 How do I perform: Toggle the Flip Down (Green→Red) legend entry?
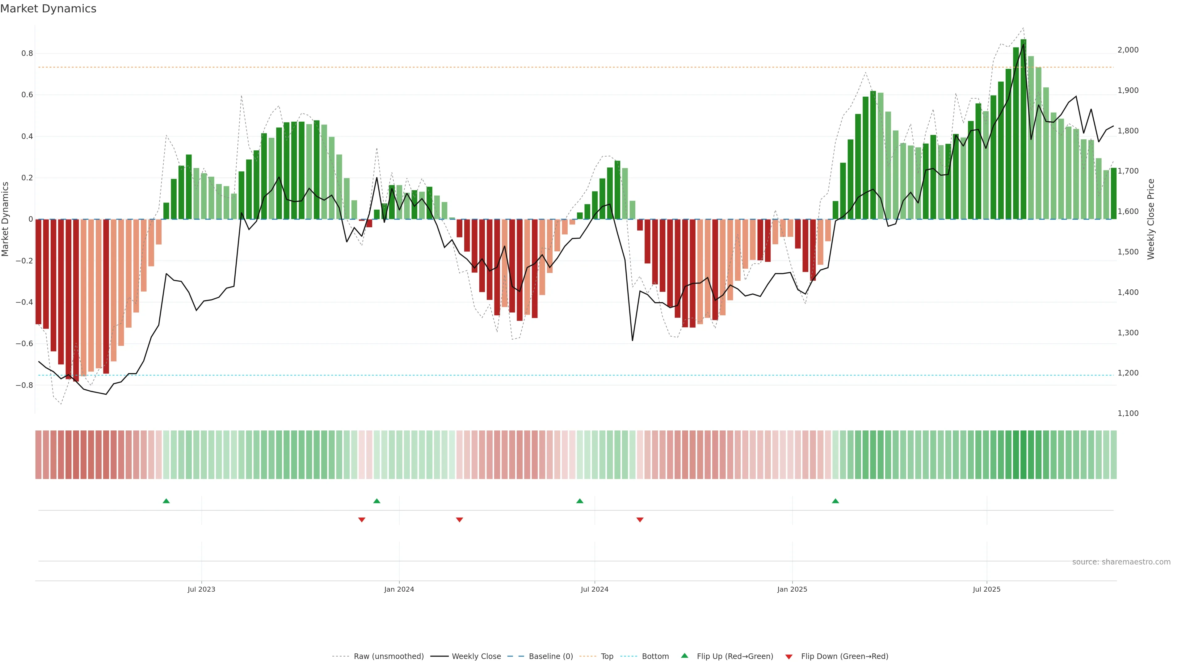coord(844,657)
